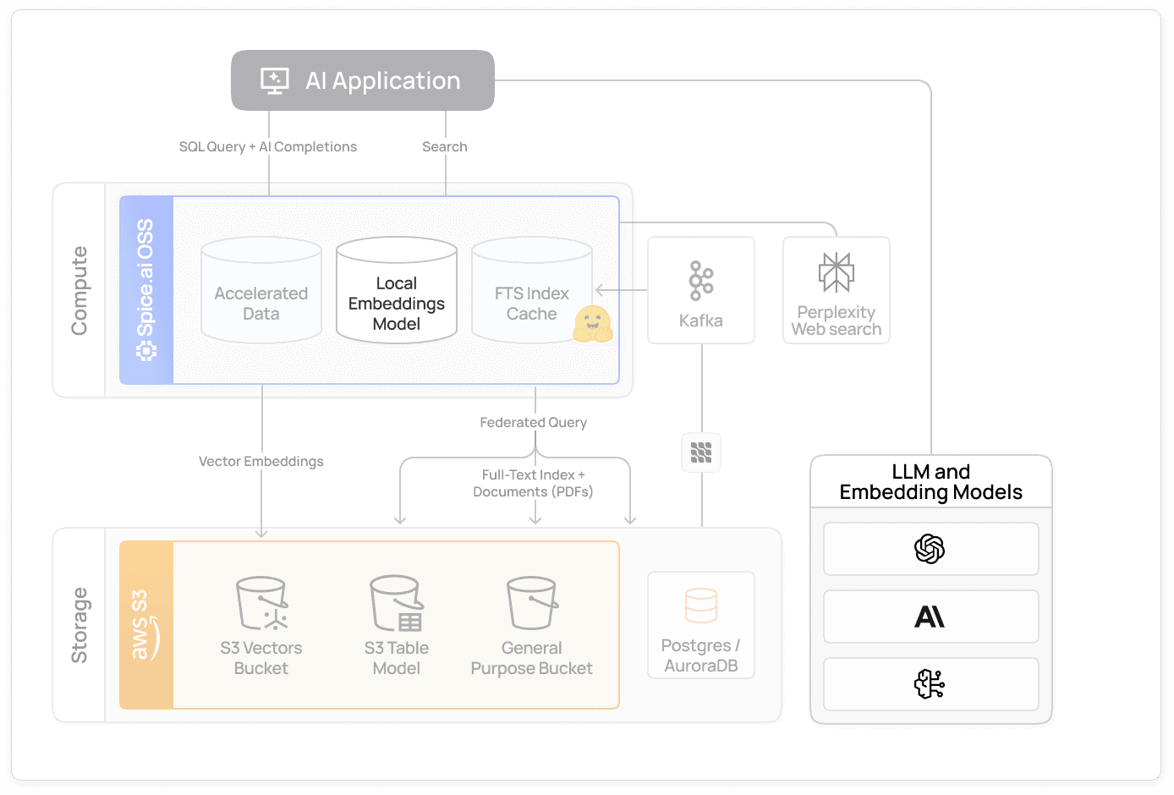
Task: Click the aws S3 logo on the orange strip
Action: pyautogui.click(x=145, y=624)
